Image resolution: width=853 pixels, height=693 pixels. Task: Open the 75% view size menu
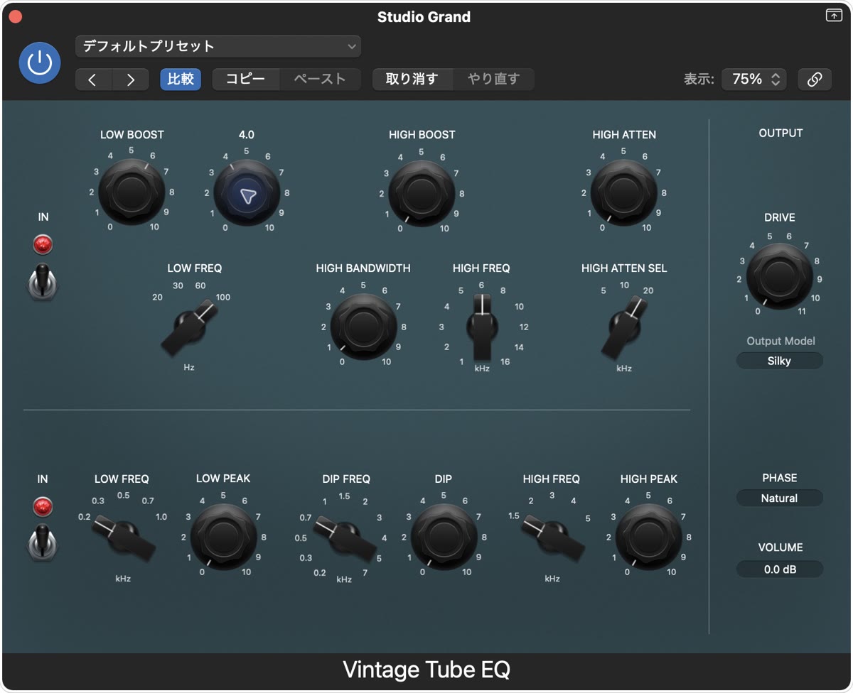(x=754, y=80)
